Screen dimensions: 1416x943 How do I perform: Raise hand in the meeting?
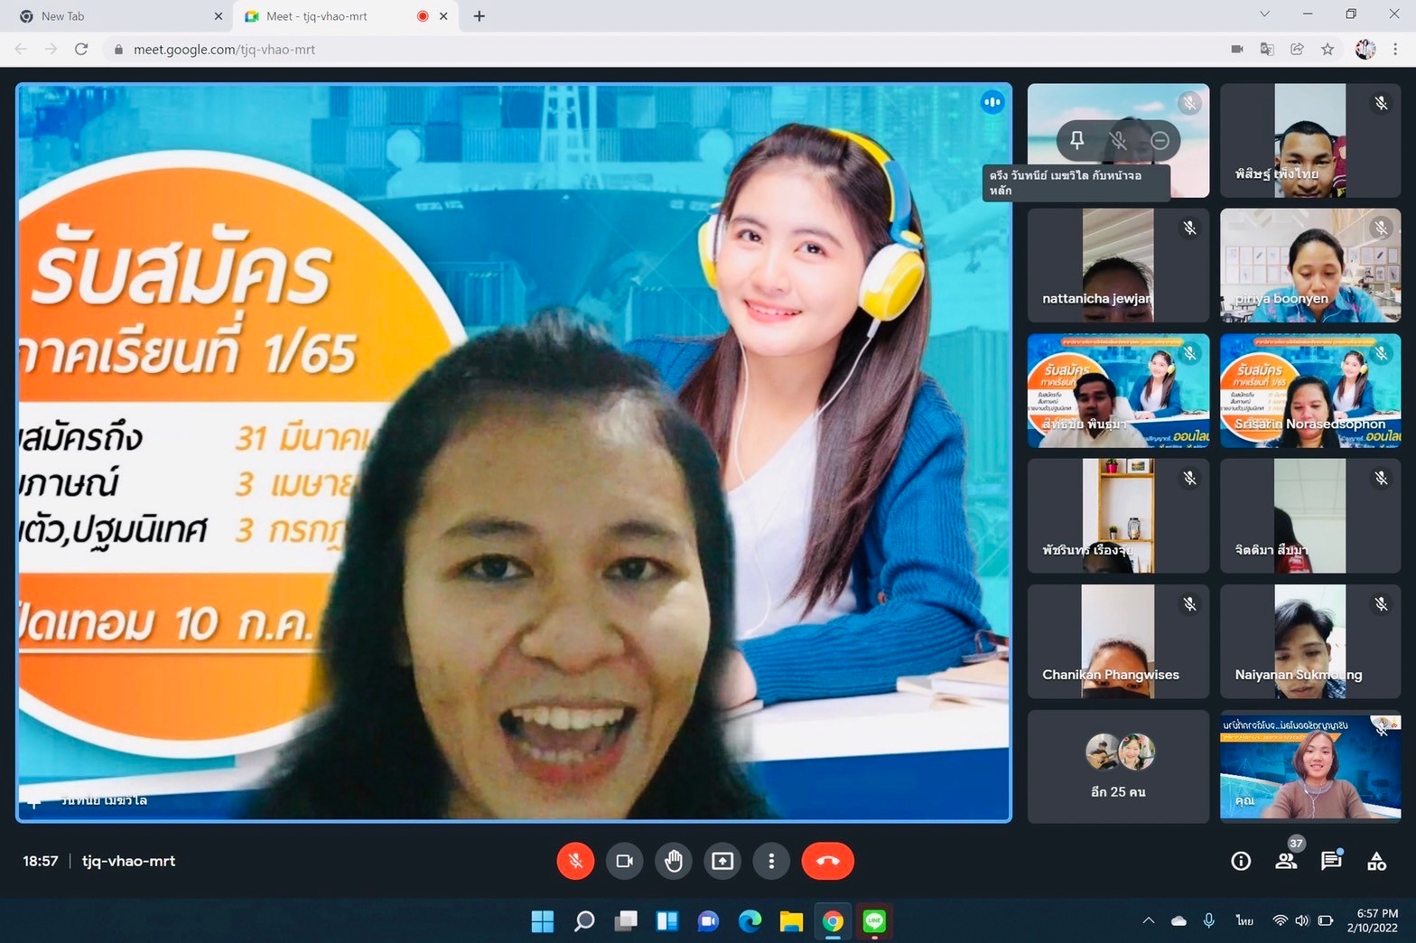(674, 861)
